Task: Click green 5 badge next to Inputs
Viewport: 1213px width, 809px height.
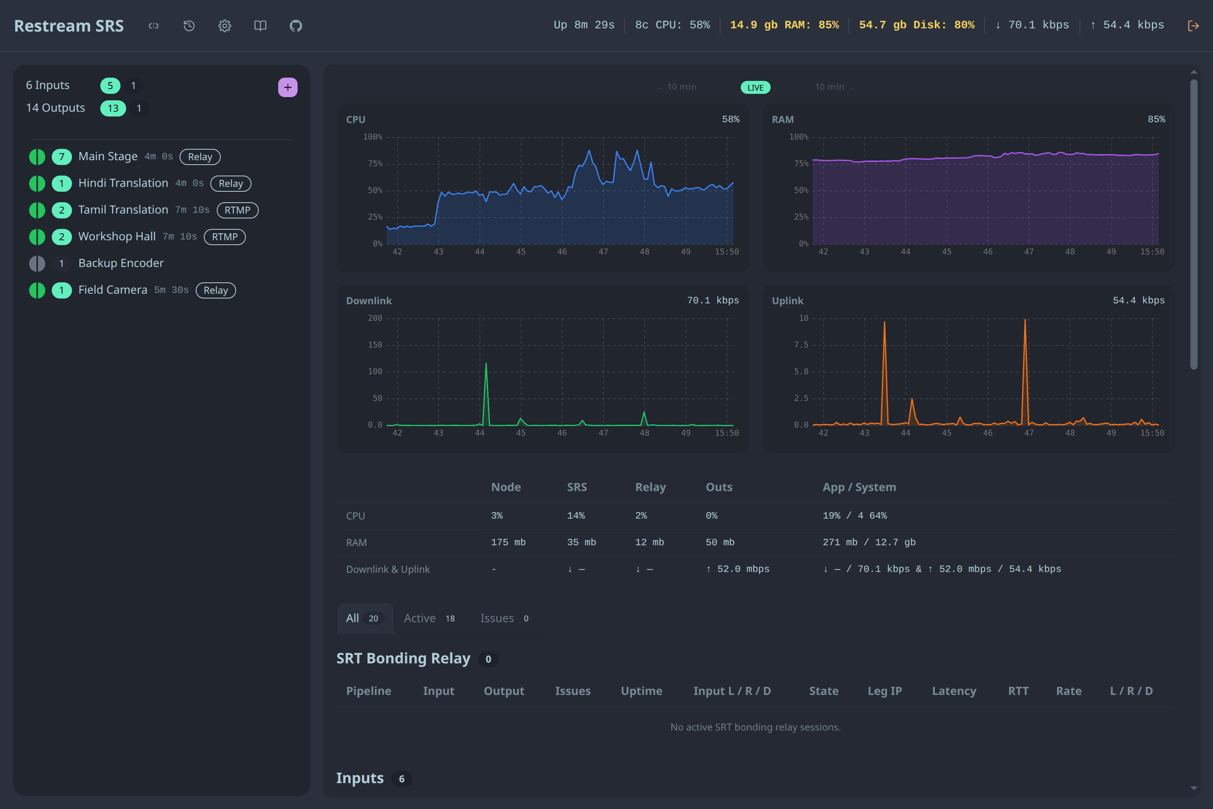Action: point(110,86)
